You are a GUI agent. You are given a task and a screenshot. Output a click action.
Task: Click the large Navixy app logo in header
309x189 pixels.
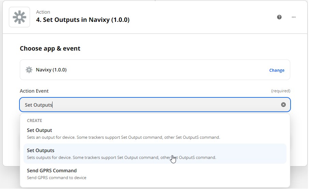coord(19,17)
